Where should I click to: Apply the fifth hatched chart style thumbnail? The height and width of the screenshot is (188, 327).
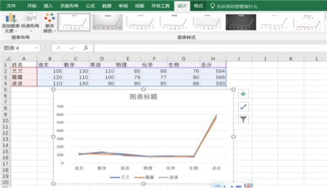pyautogui.click(x=208, y=22)
